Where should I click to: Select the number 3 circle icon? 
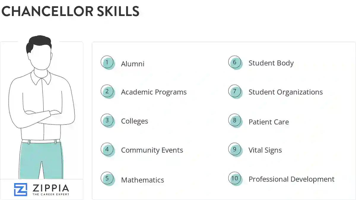[107, 121]
